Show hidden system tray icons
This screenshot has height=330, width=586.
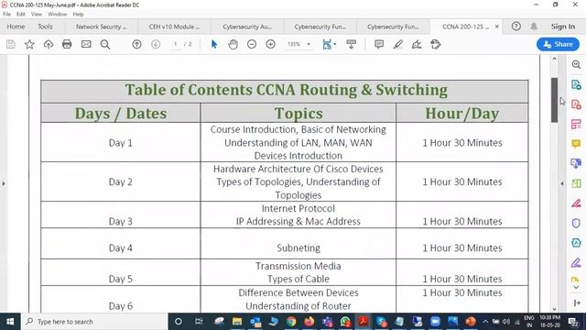point(485,322)
